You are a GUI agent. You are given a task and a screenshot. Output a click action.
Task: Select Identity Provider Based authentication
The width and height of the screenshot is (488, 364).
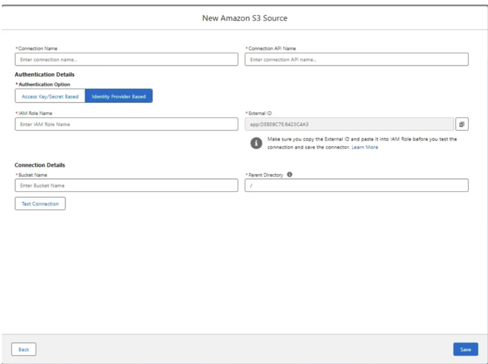point(119,97)
